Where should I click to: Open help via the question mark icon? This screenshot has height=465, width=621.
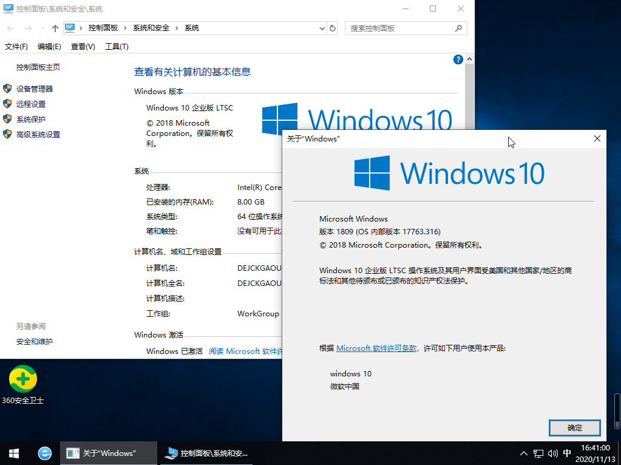(x=458, y=59)
